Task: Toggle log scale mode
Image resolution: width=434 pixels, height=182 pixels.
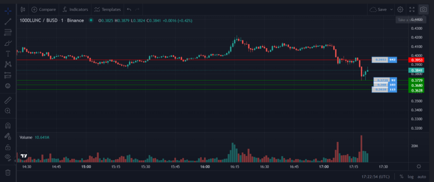Action: (x=411, y=176)
